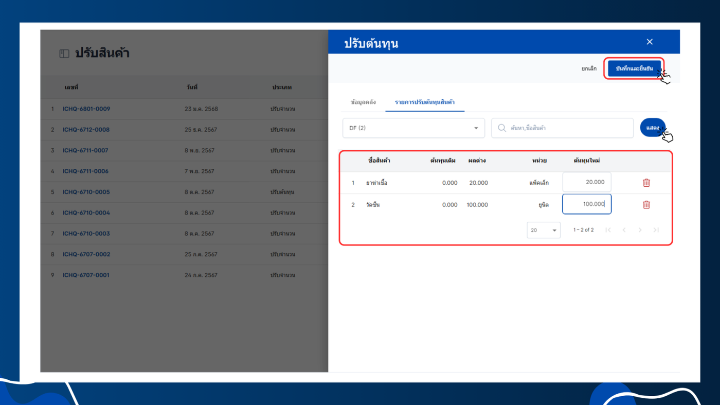Viewport: 720px width, 405px height.
Task: Open document ICHQ-6710-0005
Action: [86, 192]
